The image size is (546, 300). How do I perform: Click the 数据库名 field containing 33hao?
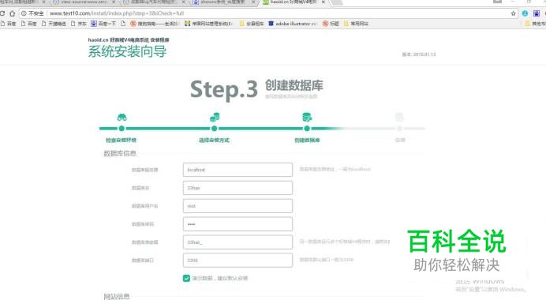click(237, 188)
